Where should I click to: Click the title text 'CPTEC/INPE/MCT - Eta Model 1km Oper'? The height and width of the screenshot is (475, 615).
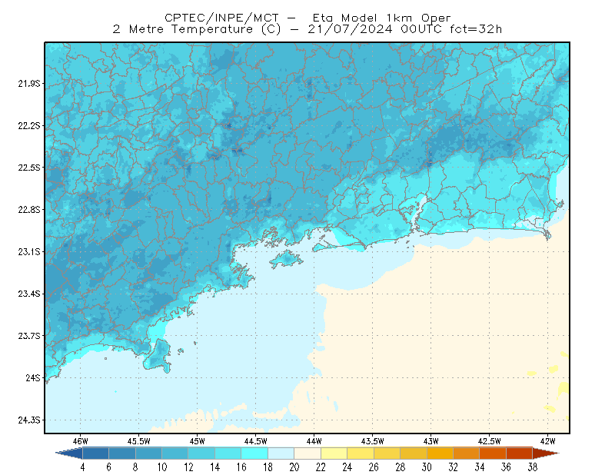(x=307, y=18)
